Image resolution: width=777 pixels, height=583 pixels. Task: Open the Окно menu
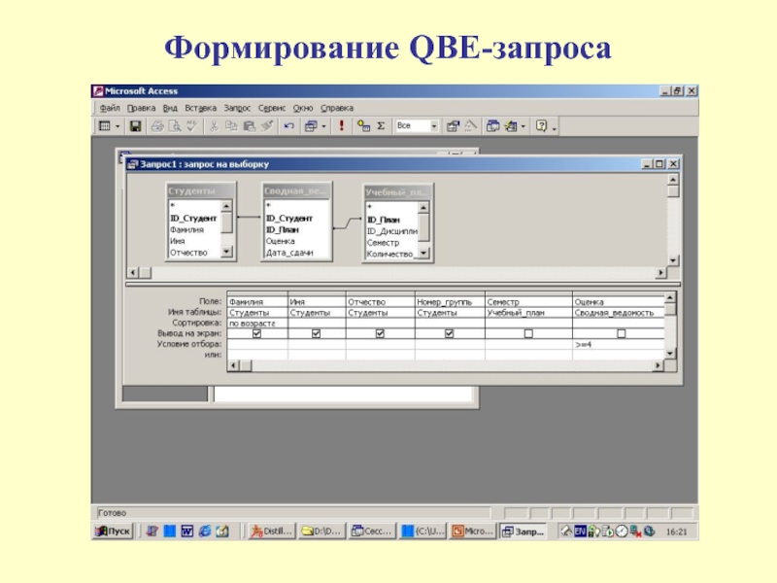[x=303, y=108]
